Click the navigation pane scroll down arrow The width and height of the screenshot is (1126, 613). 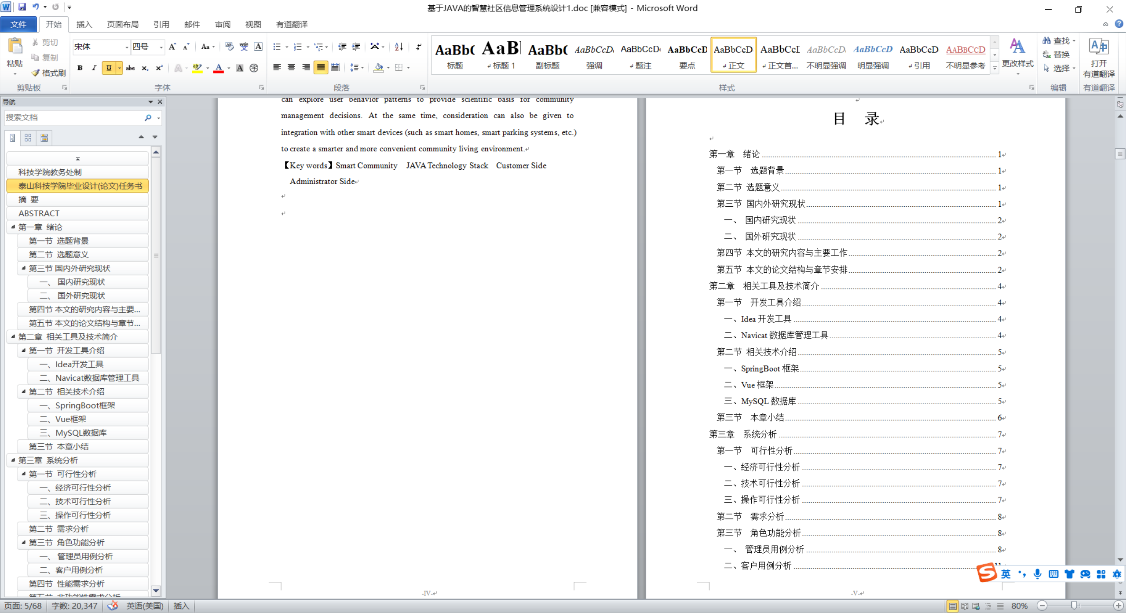coord(156,591)
